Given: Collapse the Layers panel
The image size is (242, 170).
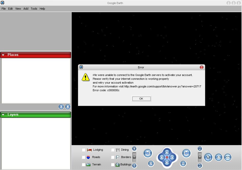Looking at the screenshot, I should [3, 115].
